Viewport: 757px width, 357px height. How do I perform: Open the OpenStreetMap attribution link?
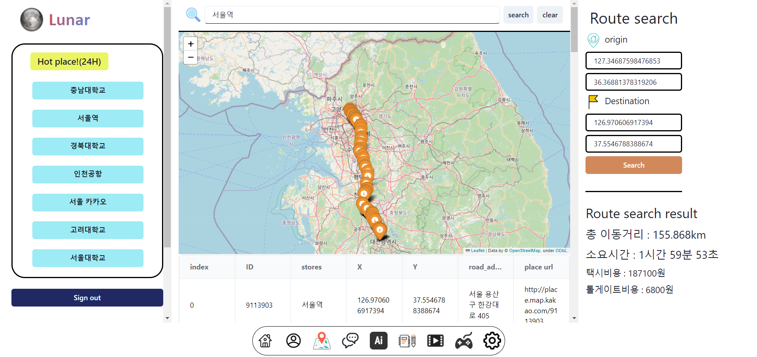(x=524, y=250)
